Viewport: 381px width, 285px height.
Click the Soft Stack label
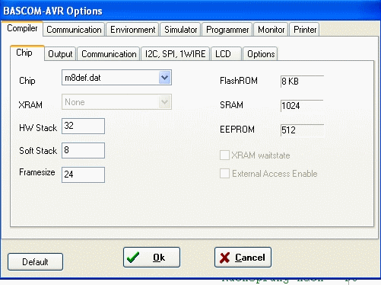click(x=38, y=151)
